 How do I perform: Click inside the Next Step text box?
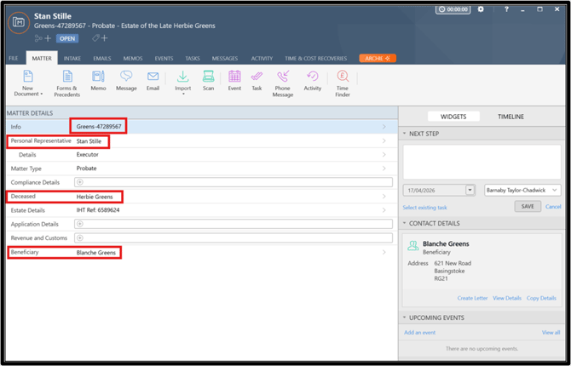tap(482, 161)
